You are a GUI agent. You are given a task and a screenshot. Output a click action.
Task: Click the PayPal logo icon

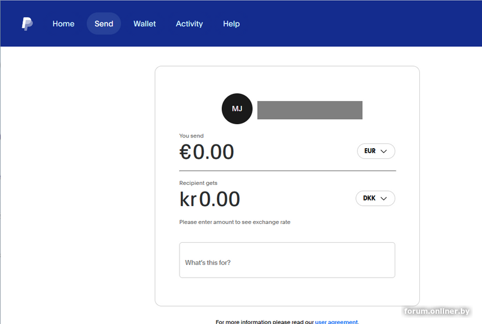pos(27,24)
